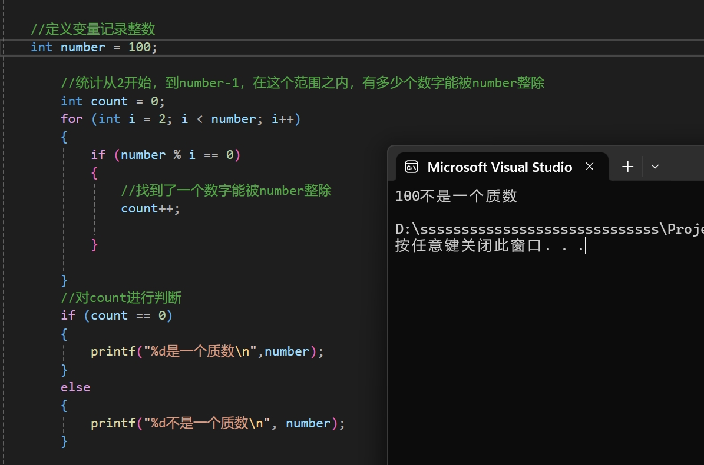
Task: Place cursor on "int number = 100;" line
Action: coord(94,47)
